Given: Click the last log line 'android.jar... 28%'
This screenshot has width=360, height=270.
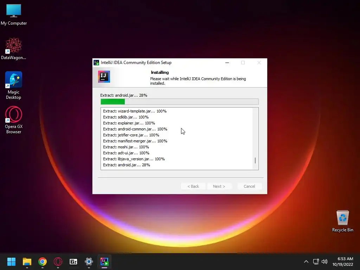Looking at the screenshot, I should point(127,165).
